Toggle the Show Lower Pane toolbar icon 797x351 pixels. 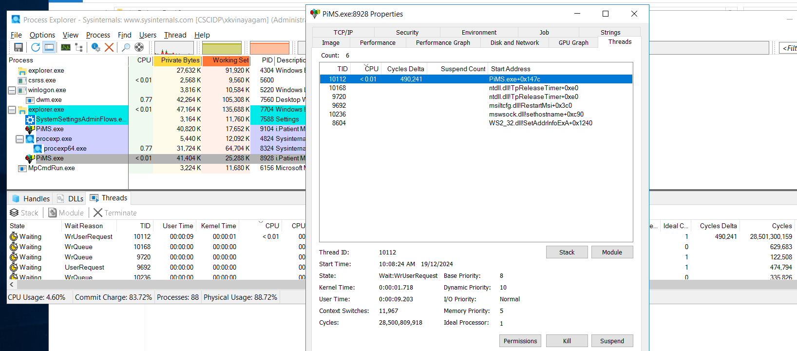(x=49, y=47)
